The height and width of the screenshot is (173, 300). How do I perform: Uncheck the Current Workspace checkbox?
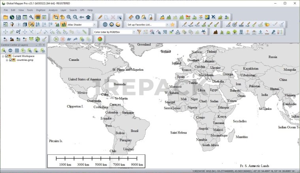tap(7, 56)
